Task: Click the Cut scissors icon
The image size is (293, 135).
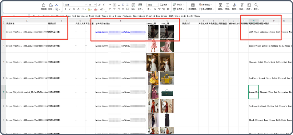Action: pos(57,5)
